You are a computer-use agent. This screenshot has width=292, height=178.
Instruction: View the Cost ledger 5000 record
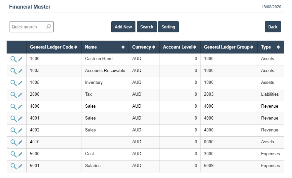click(14, 154)
